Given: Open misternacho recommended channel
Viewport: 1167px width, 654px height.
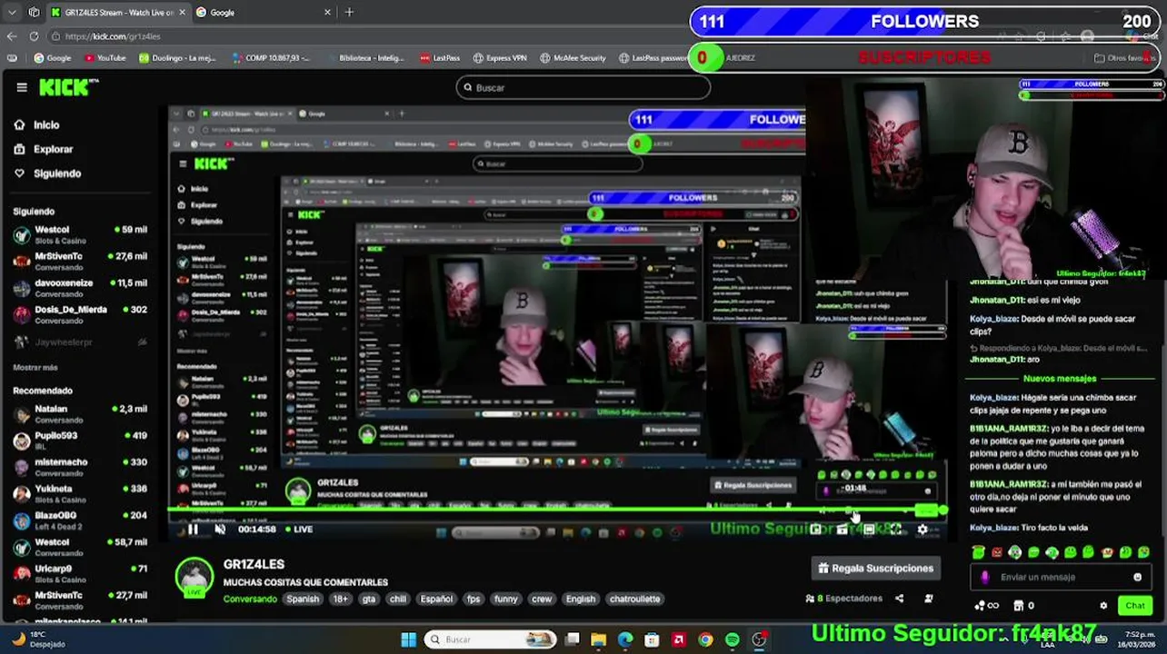Looking at the screenshot, I should point(80,467).
